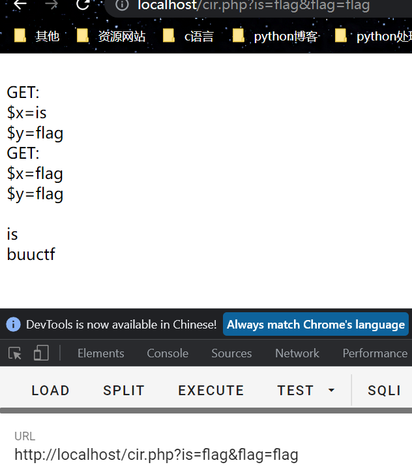Click the HackBar SPLIT button
This screenshot has height=469, width=412.
124,391
